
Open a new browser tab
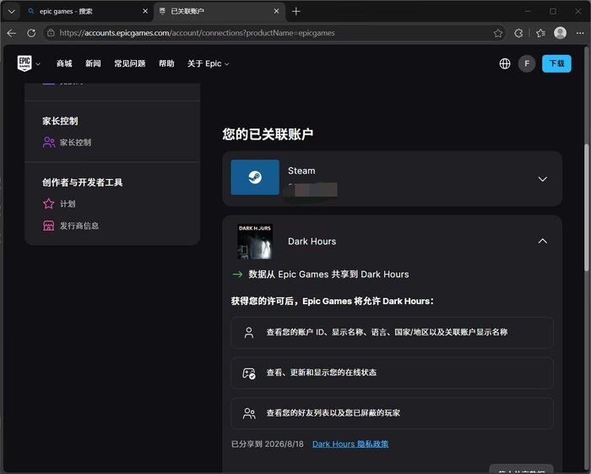[x=296, y=11]
